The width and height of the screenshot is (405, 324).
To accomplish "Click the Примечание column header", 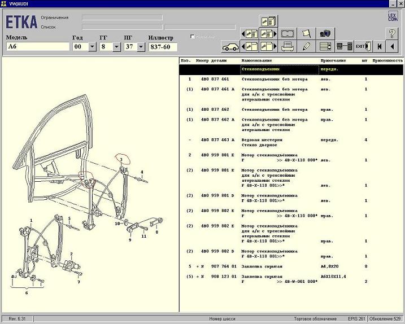I will pos(333,60).
